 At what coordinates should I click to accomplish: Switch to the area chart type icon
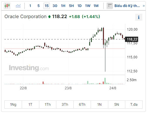tap(18, 6)
